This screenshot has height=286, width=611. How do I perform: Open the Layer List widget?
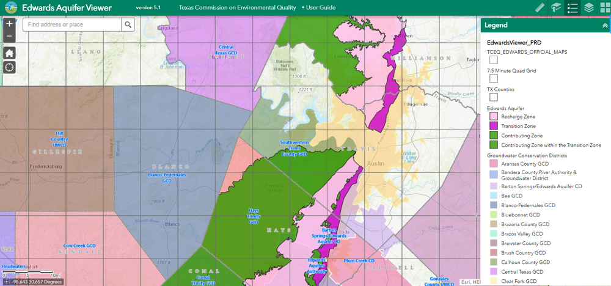point(589,8)
